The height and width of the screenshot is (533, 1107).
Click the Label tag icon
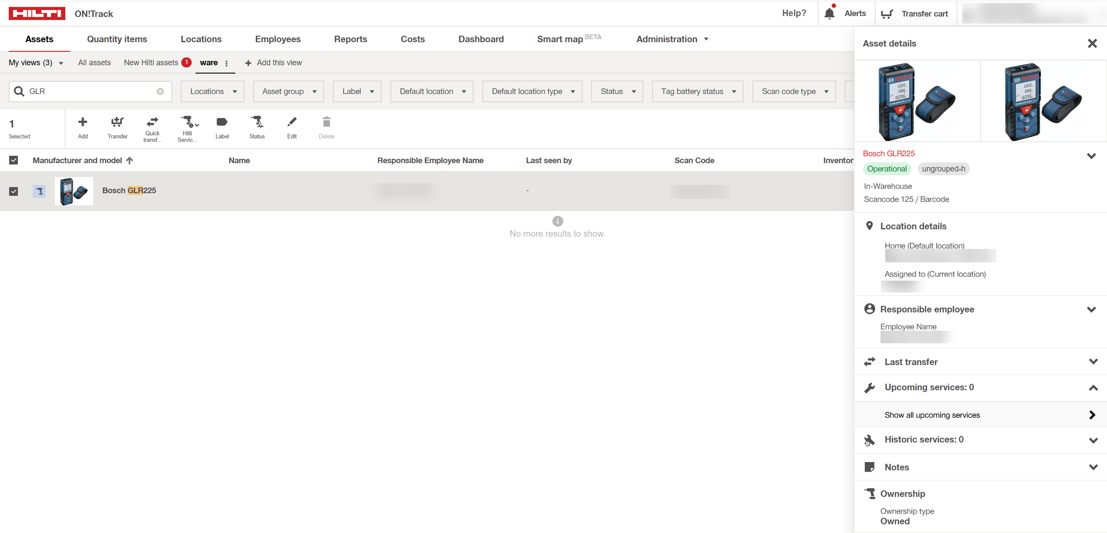[222, 122]
